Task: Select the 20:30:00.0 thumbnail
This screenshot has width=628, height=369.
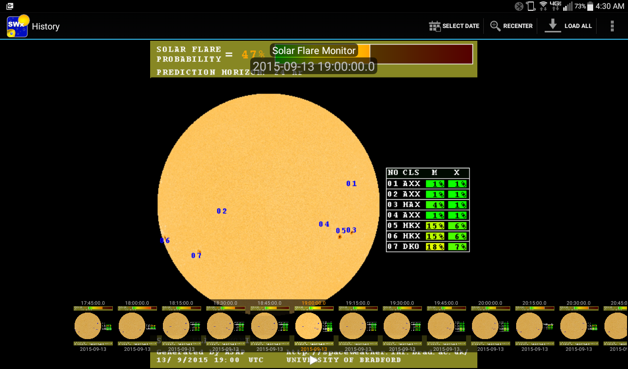Action: pyautogui.click(x=578, y=325)
